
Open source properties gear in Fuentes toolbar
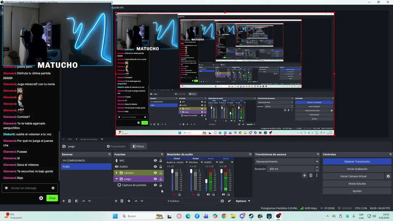[129, 201]
